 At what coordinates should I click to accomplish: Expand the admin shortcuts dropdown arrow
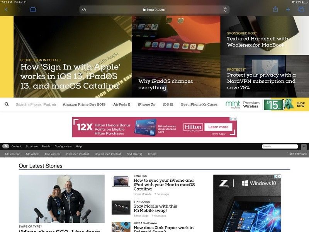pyautogui.click(x=304, y=147)
